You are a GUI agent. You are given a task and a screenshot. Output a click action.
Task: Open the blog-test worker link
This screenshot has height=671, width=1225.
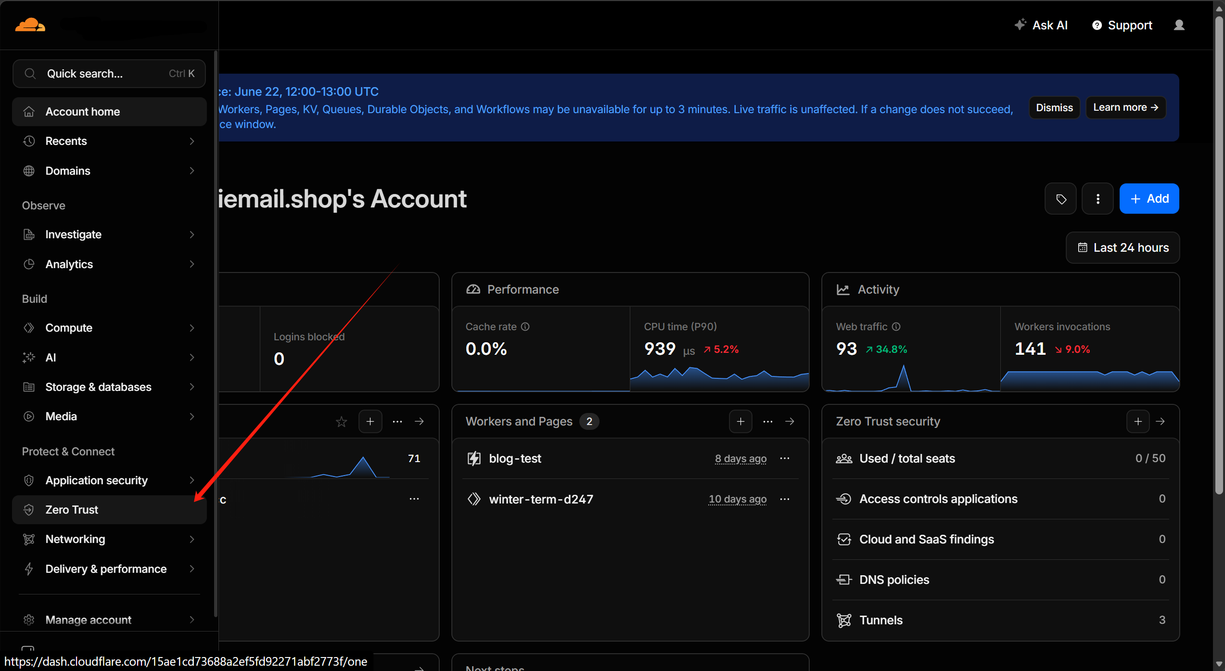click(515, 458)
